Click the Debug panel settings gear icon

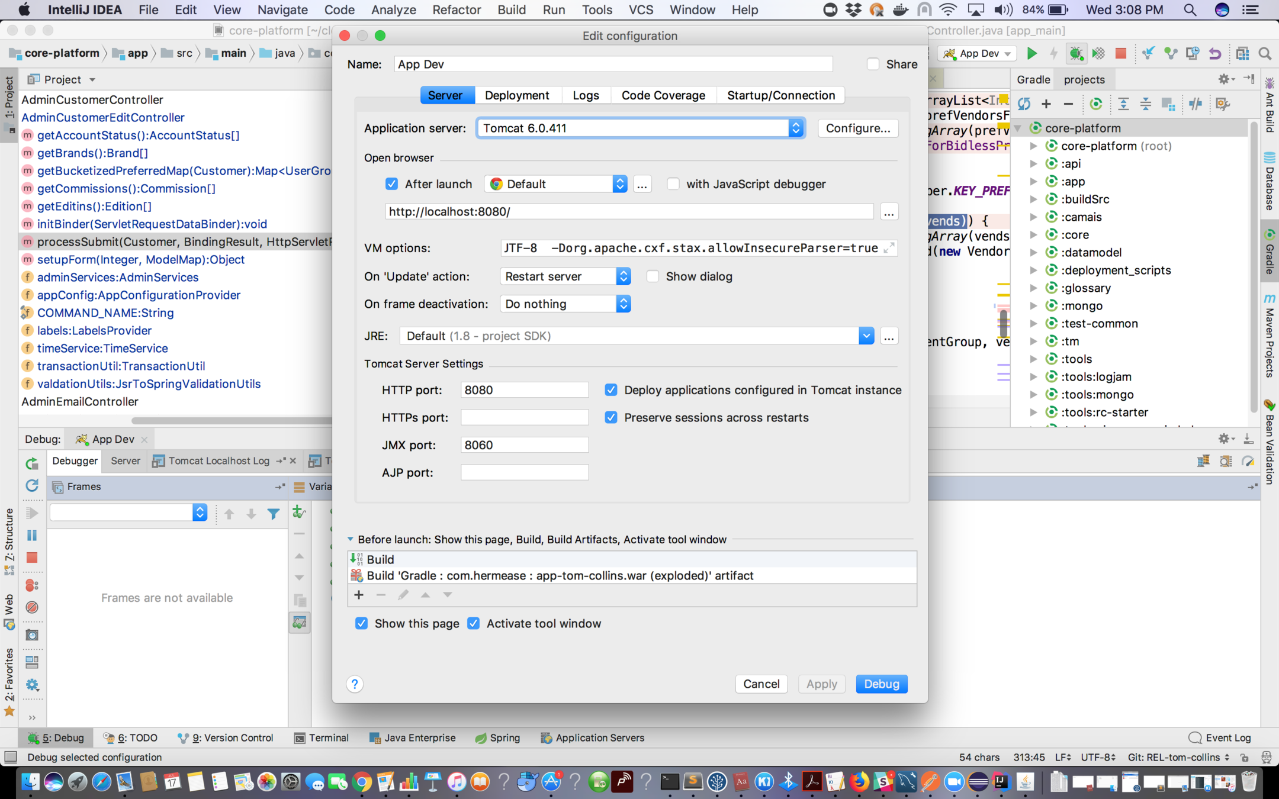coord(32,685)
